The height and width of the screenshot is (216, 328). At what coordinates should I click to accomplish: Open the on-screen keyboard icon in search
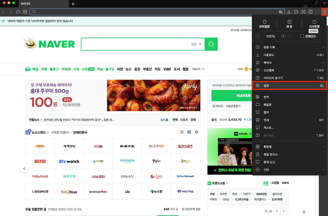click(194, 44)
